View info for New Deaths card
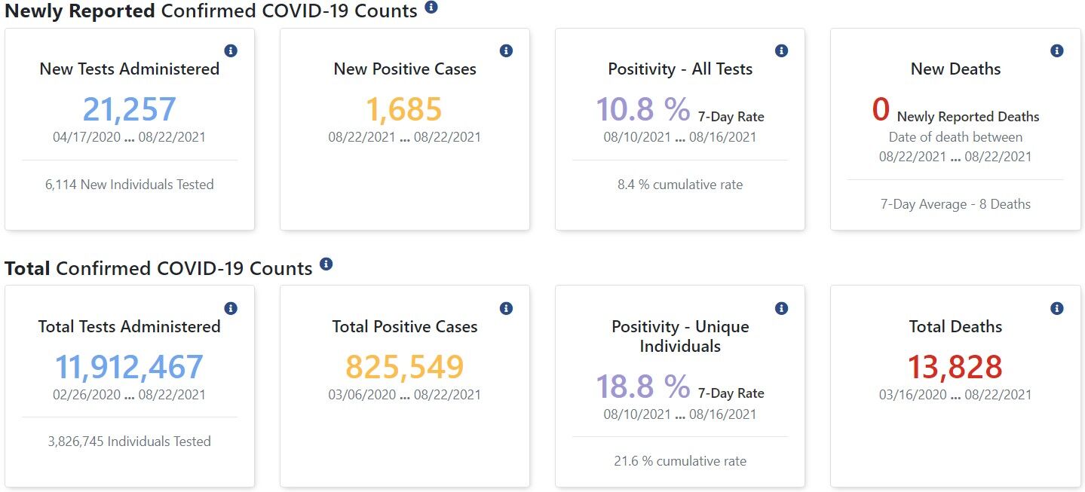 click(x=1056, y=50)
